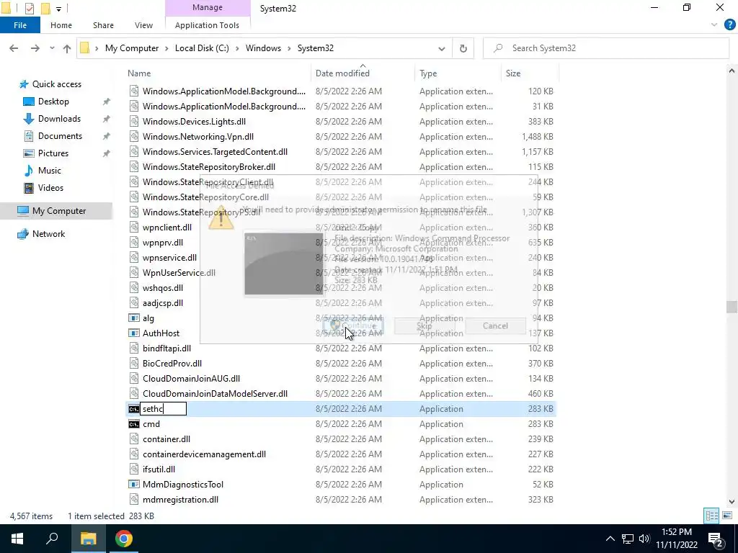Screen dimensions: 738x553
Task: Select My Computer in the navigation pane
Action: 59,211
